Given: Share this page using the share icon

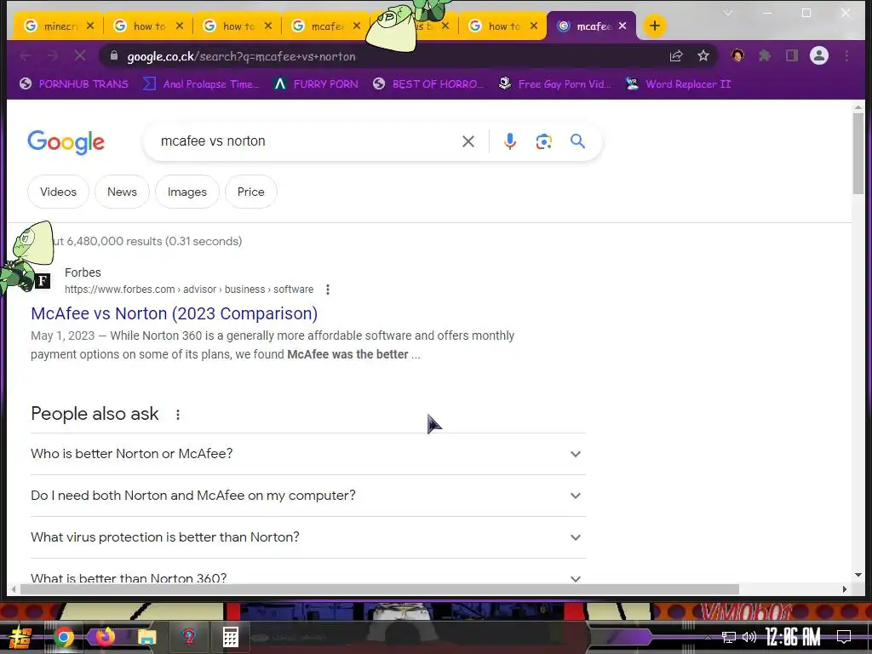Looking at the screenshot, I should 675,55.
